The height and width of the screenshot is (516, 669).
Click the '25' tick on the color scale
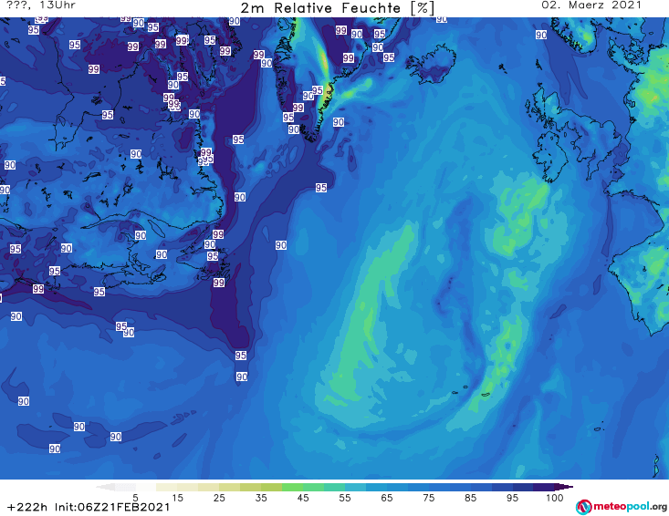219,497
